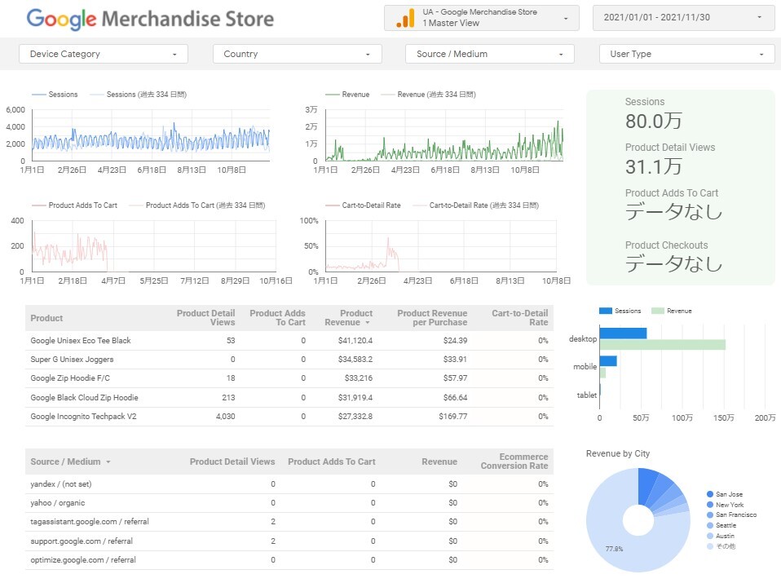Open the Device Category filter dropdown
Viewport: 781px width, 583px height.
[103, 54]
